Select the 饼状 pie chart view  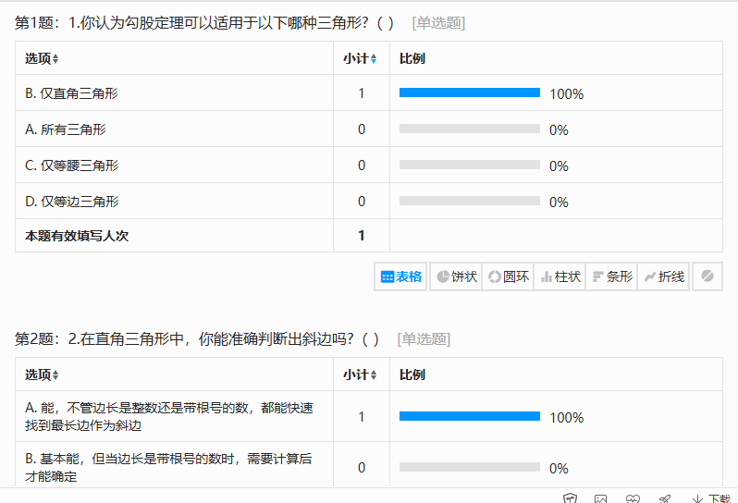[456, 276]
